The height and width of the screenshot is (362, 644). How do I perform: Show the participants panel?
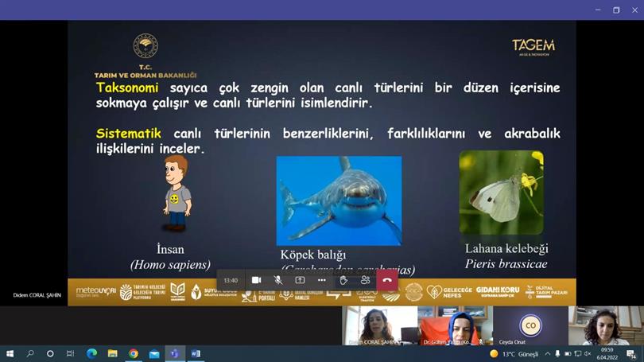click(x=365, y=280)
